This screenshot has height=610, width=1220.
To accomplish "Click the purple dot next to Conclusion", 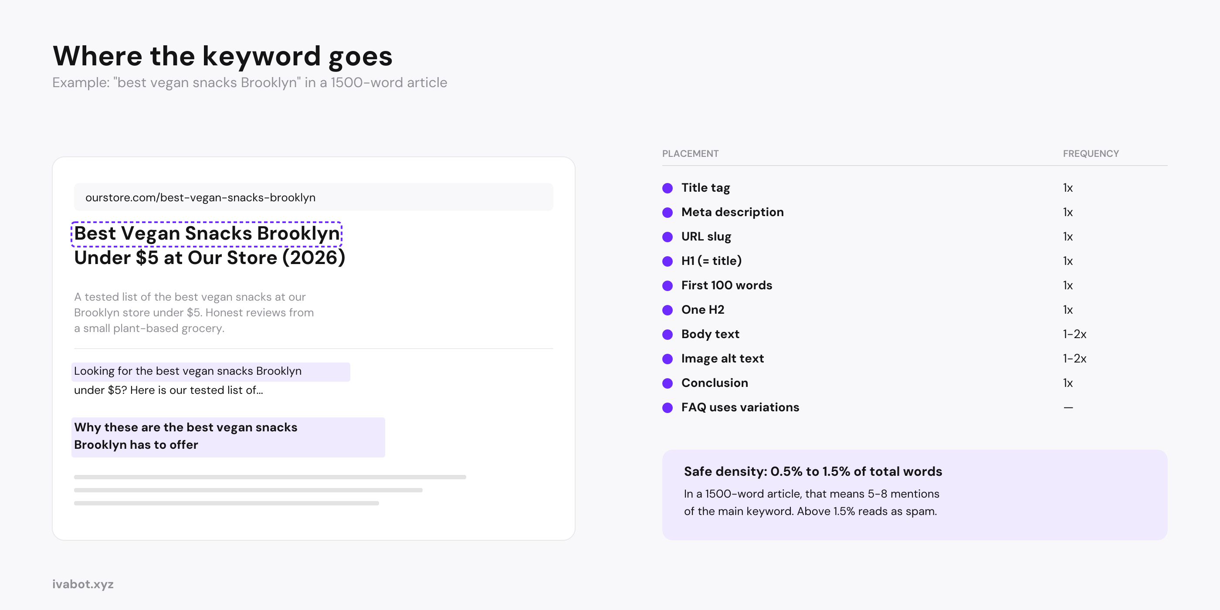I will tap(668, 383).
